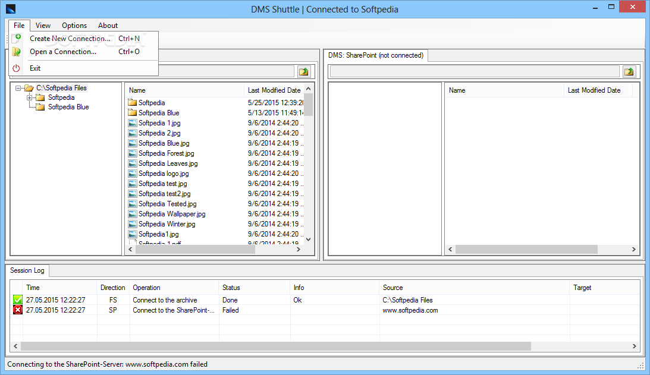This screenshot has width=650, height=375.
Task: Open the File menu
Action: point(19,26)
